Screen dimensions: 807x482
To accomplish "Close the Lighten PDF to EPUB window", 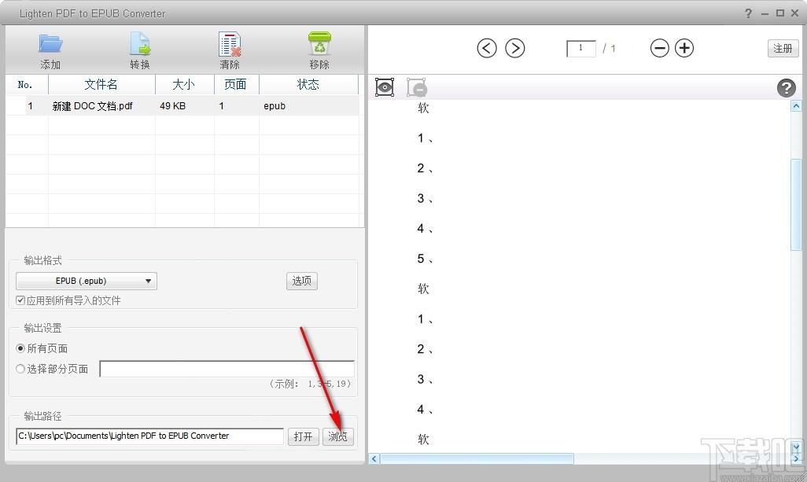I will [794, 13].
